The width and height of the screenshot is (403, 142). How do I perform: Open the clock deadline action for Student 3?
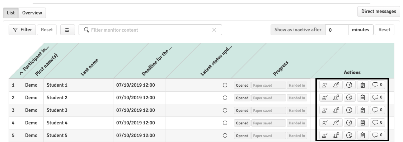[349, 110]
